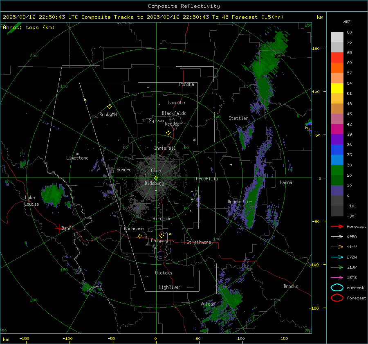Click the Calgary city label
The width and height of the screenshot is (368, 344).
click(x=159, y=241)
